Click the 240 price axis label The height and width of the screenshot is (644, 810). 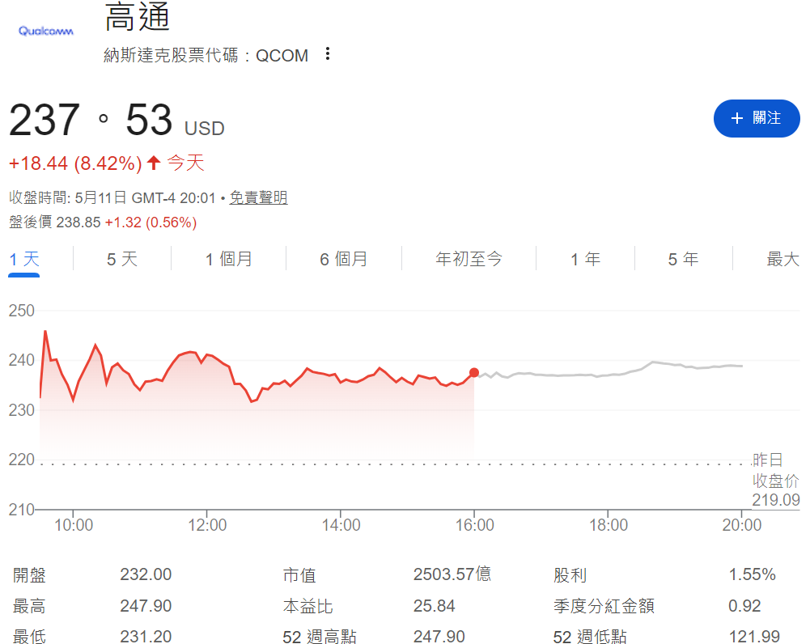click(21, 361)
